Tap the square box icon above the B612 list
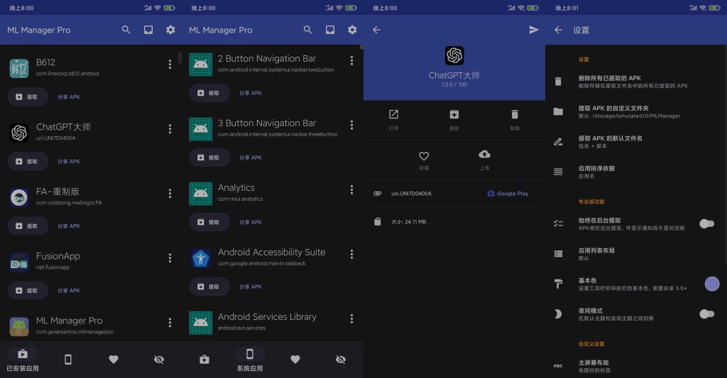The height and width of the screenshot is (378, 727). coord(148,30)
